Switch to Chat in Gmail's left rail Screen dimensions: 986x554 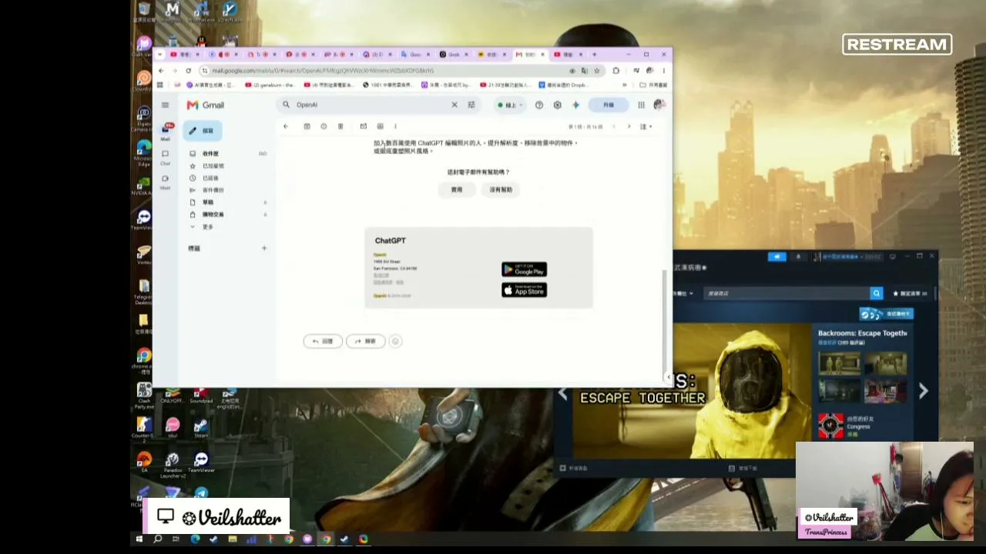(165, 157)
